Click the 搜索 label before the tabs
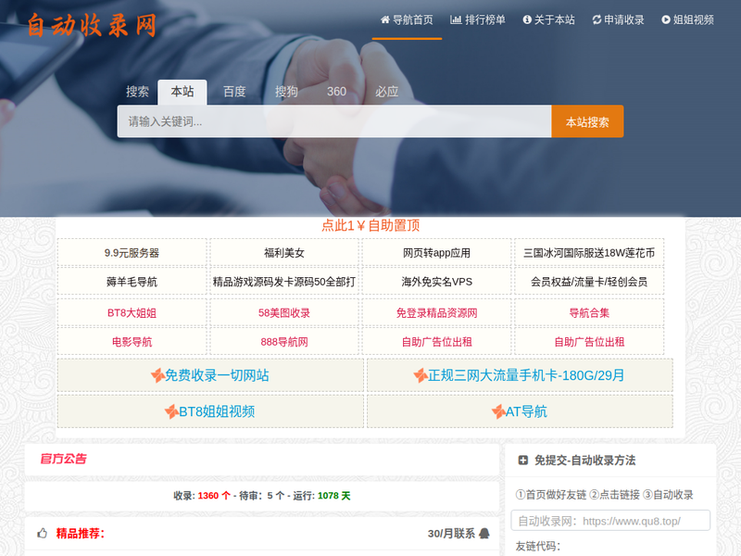Viewport: 741px width, 556px height. click(137, 92)
